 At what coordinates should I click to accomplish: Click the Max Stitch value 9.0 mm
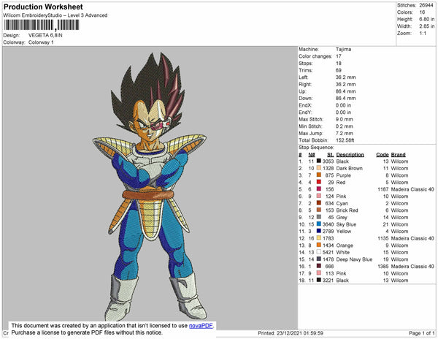pyautogui.click(x=344, y=119)
